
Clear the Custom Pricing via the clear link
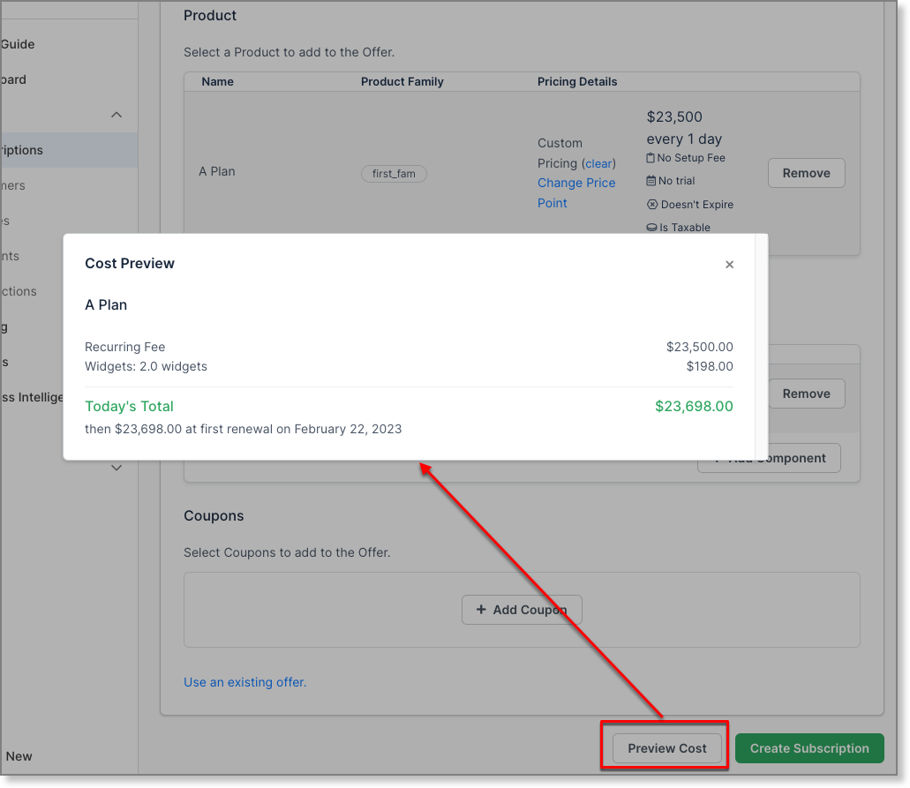click(598, 163)
